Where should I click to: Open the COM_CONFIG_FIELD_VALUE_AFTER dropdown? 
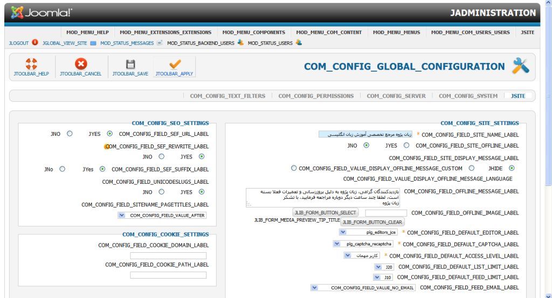(121, 216)
